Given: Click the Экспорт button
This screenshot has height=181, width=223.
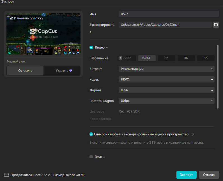Looking at the screenshot, I should coord(187,175).
